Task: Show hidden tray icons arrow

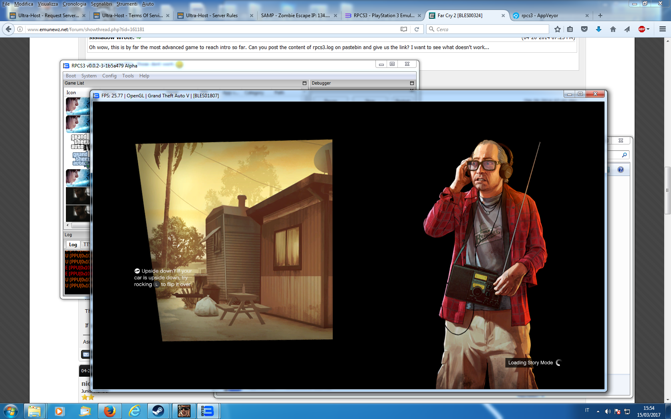Action: 598,411
